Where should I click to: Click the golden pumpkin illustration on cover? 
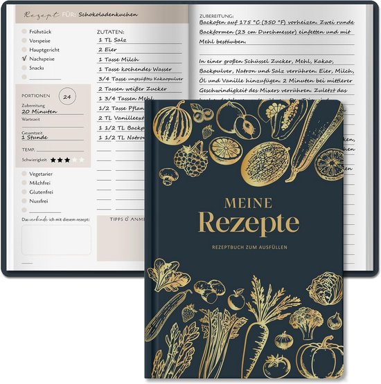320,358
